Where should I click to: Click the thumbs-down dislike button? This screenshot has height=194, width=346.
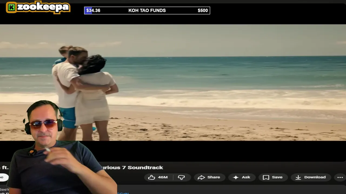click(181, 177)
